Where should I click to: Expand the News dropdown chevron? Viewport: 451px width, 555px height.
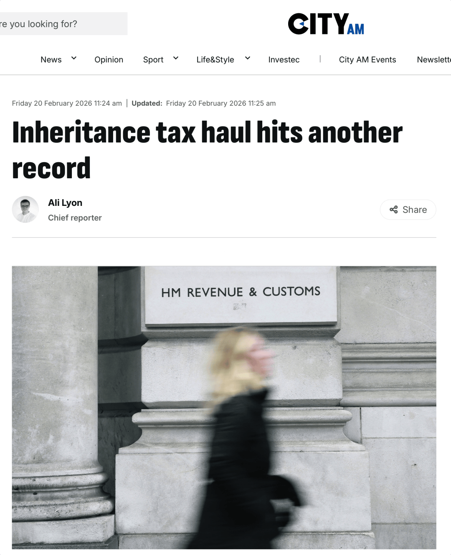74,58
